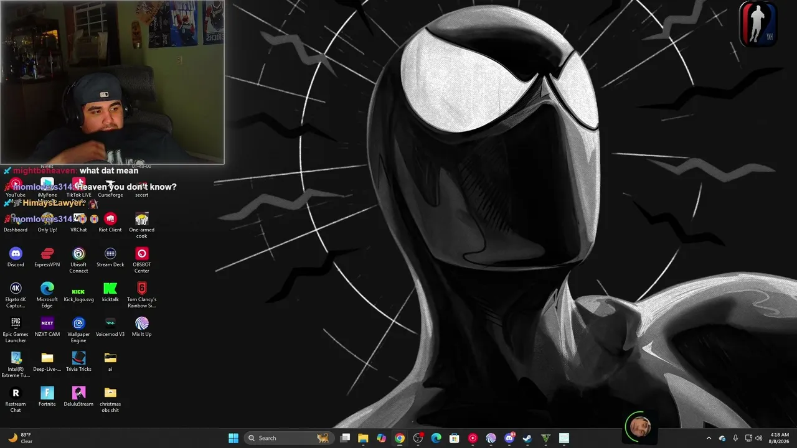
Task: Open the One-armed cook desktop icon
Action: click(x=142, y=225)
